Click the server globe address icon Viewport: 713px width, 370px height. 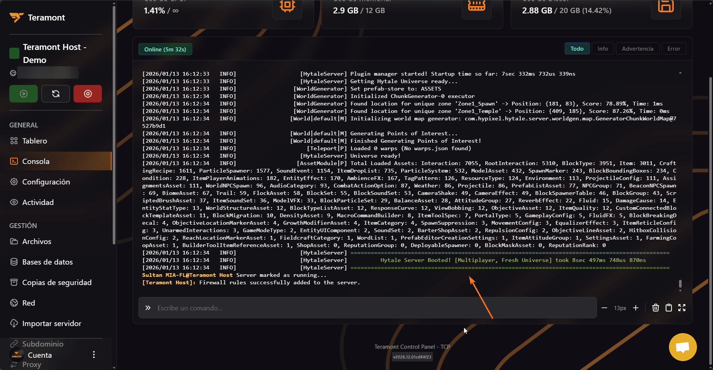(x=13, y=73)
